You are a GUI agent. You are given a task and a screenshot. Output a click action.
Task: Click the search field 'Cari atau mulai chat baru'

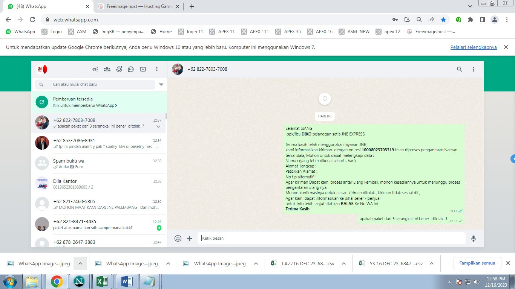click(95, 85)
